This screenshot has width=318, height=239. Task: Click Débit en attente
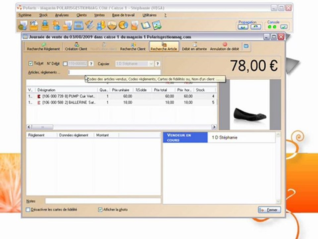(194, 47)
